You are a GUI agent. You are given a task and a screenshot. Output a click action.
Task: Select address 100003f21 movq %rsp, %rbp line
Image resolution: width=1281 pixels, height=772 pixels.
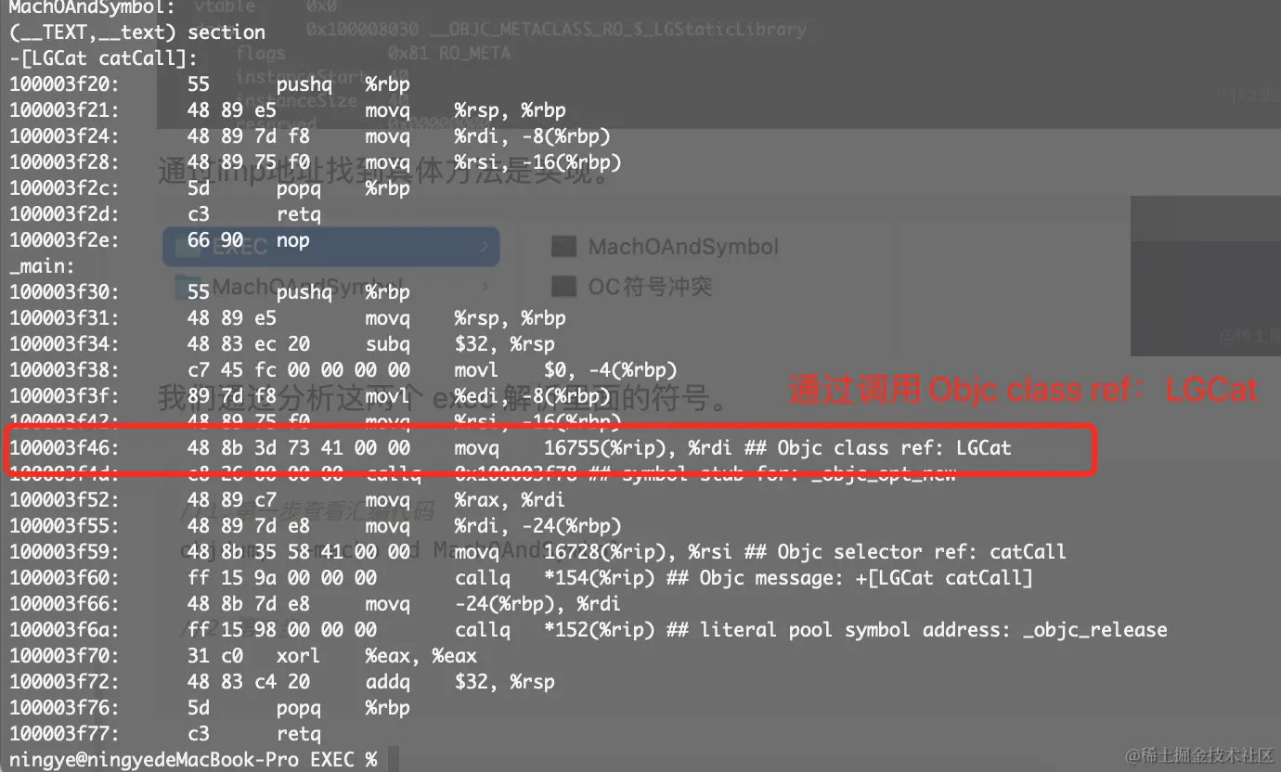288,110
